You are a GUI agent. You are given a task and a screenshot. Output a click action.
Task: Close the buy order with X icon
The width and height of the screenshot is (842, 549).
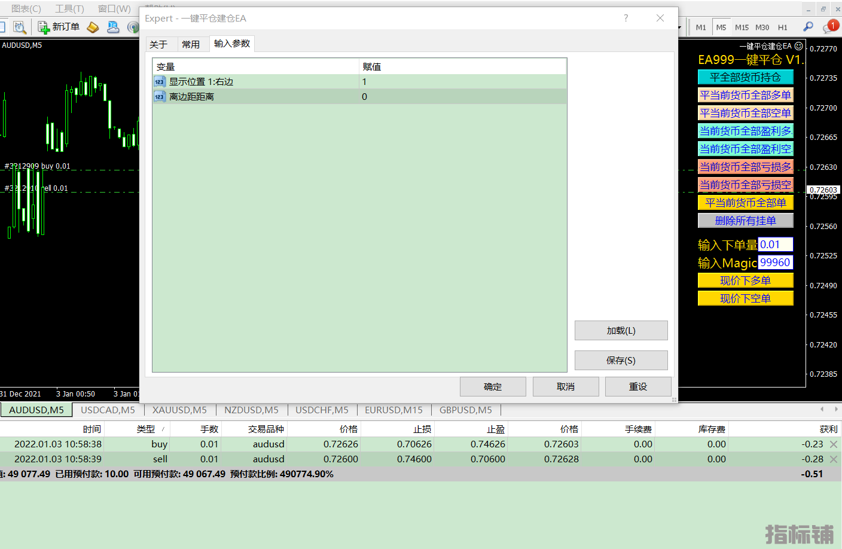pos(834,444)
